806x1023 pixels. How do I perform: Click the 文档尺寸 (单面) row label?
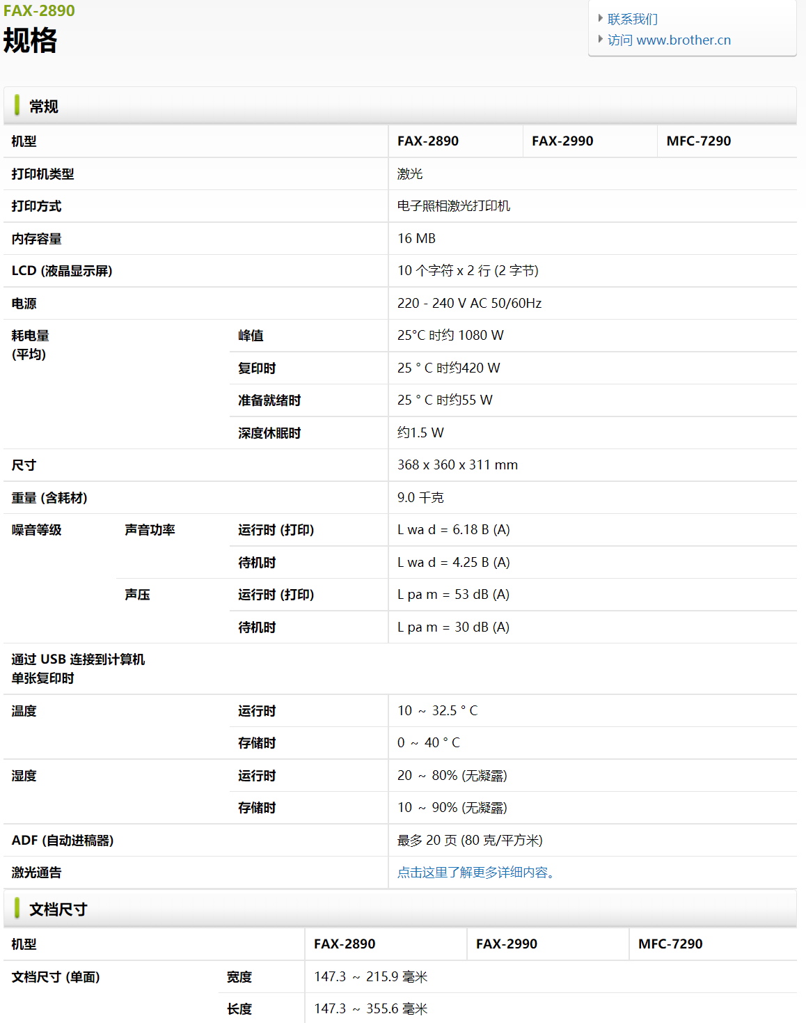pos(56,977)
